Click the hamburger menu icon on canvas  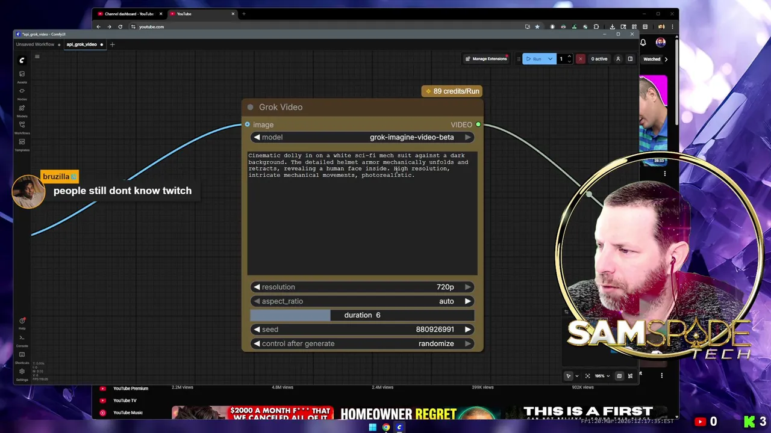37,57
